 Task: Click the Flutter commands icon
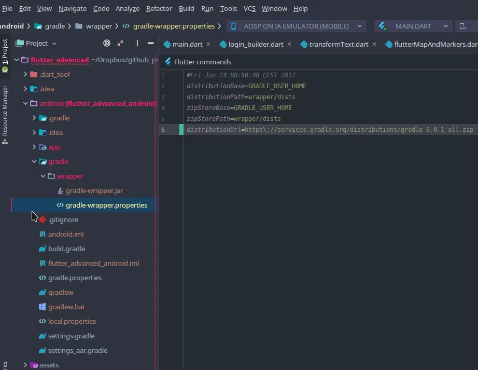[168, 62]
